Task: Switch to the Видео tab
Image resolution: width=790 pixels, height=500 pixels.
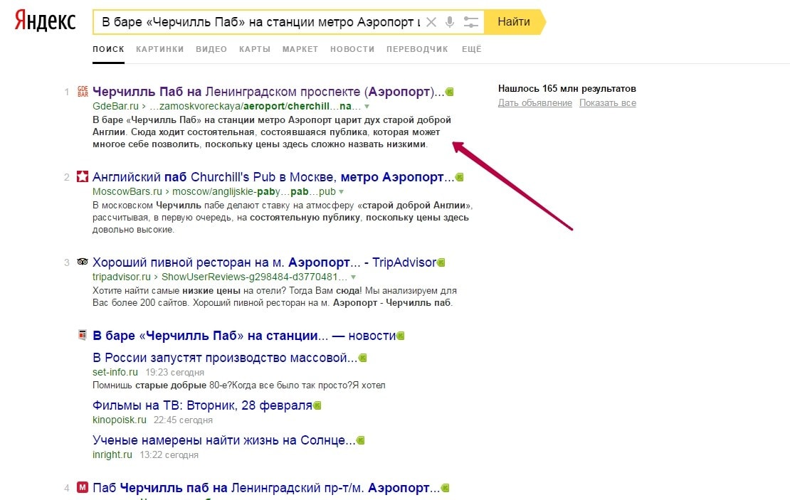Action: (x=211, y=49)
